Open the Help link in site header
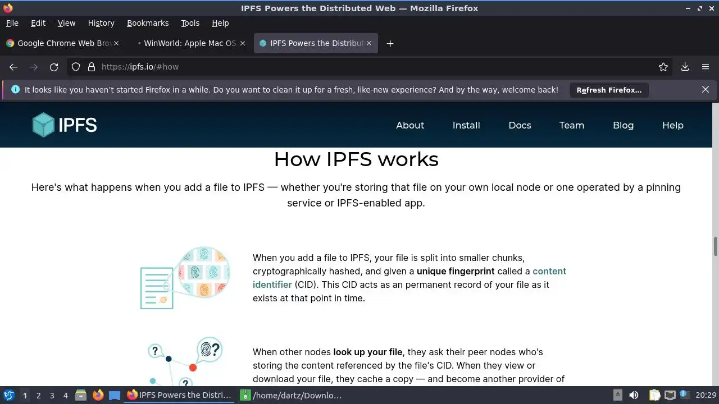The image size is (719, 404). 672,125
